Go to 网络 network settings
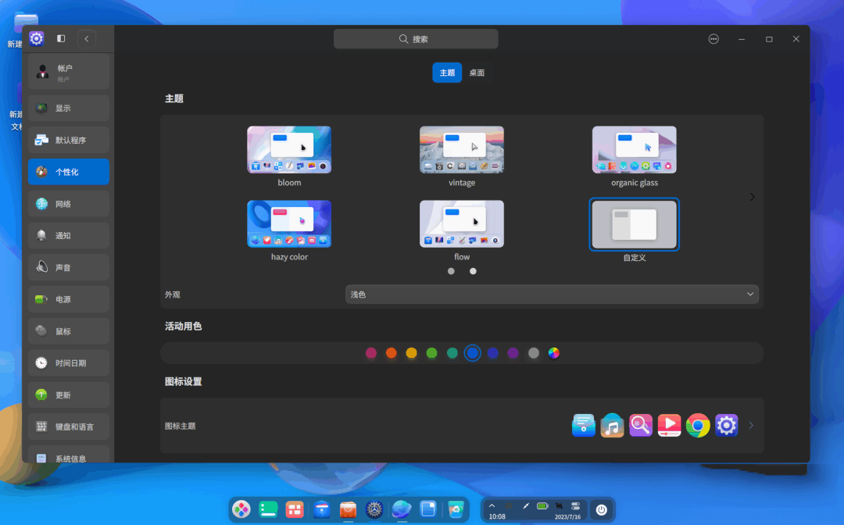844x525 pixels. (68, 204)
